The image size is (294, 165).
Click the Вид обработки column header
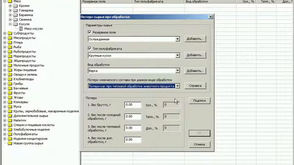tap(210, 1)
